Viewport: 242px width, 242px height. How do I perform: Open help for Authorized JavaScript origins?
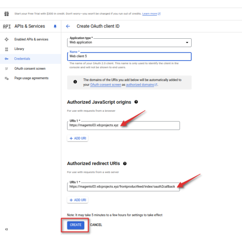[x=136, y=102]
